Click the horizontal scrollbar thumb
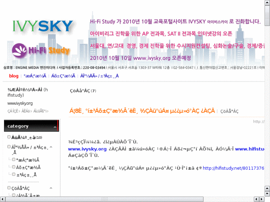270x202 pixels. 104,199
